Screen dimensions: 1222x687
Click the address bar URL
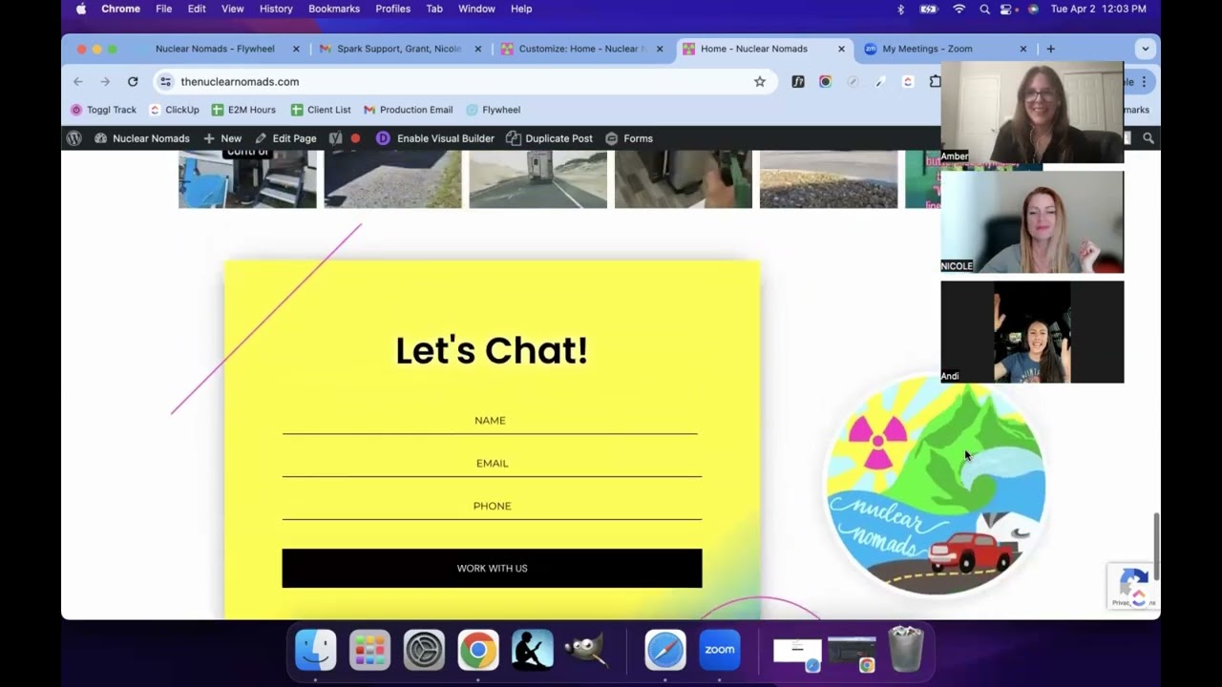(x=240, y=82)
